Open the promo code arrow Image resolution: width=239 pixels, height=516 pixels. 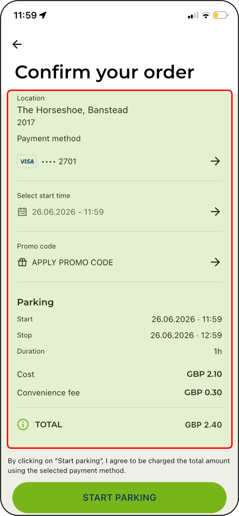(215, 262)
